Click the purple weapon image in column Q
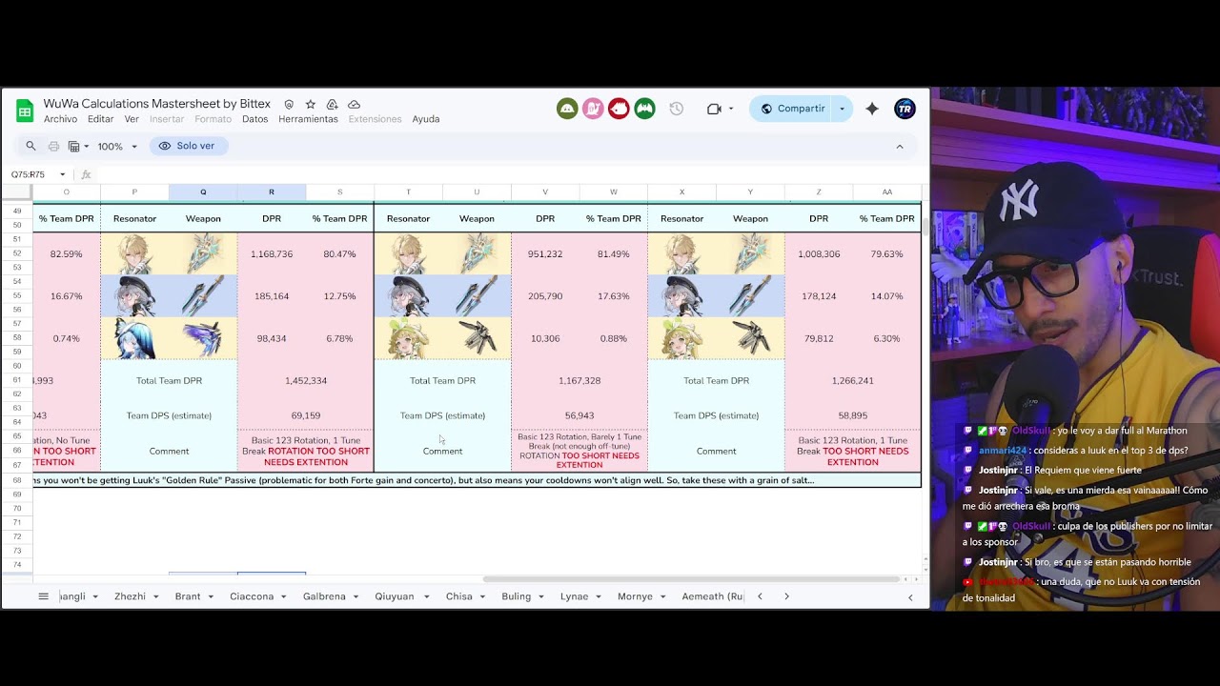Viewport: 1220px width, 686px height. click(203, 338)
